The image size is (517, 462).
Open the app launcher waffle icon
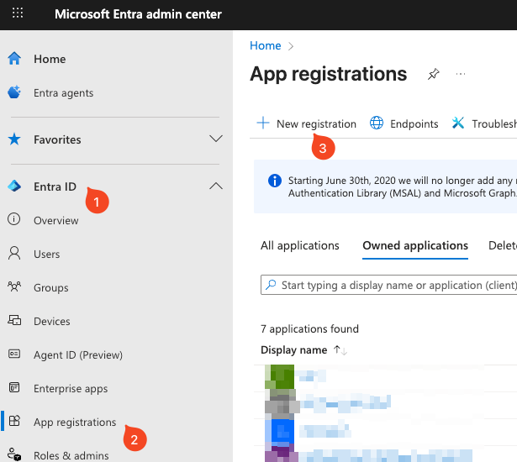(x=18, y=14)
